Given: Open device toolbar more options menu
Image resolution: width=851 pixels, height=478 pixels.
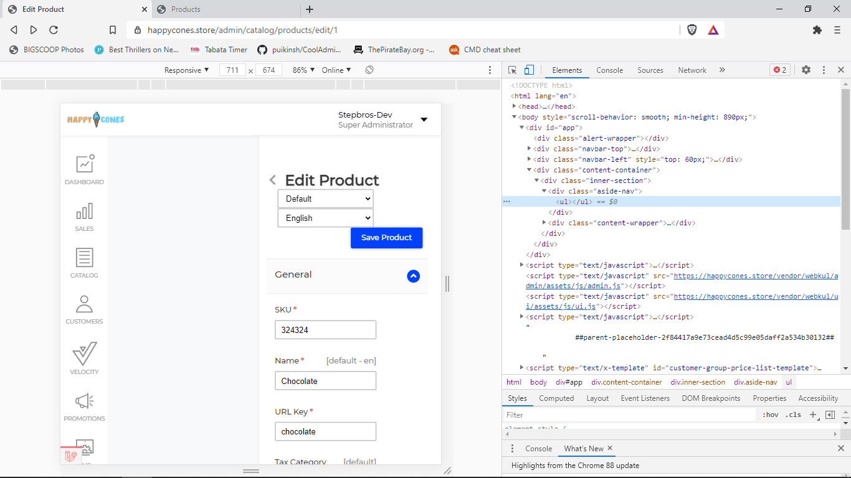Looking at the screenshot, I should click(x=490, y=70).
